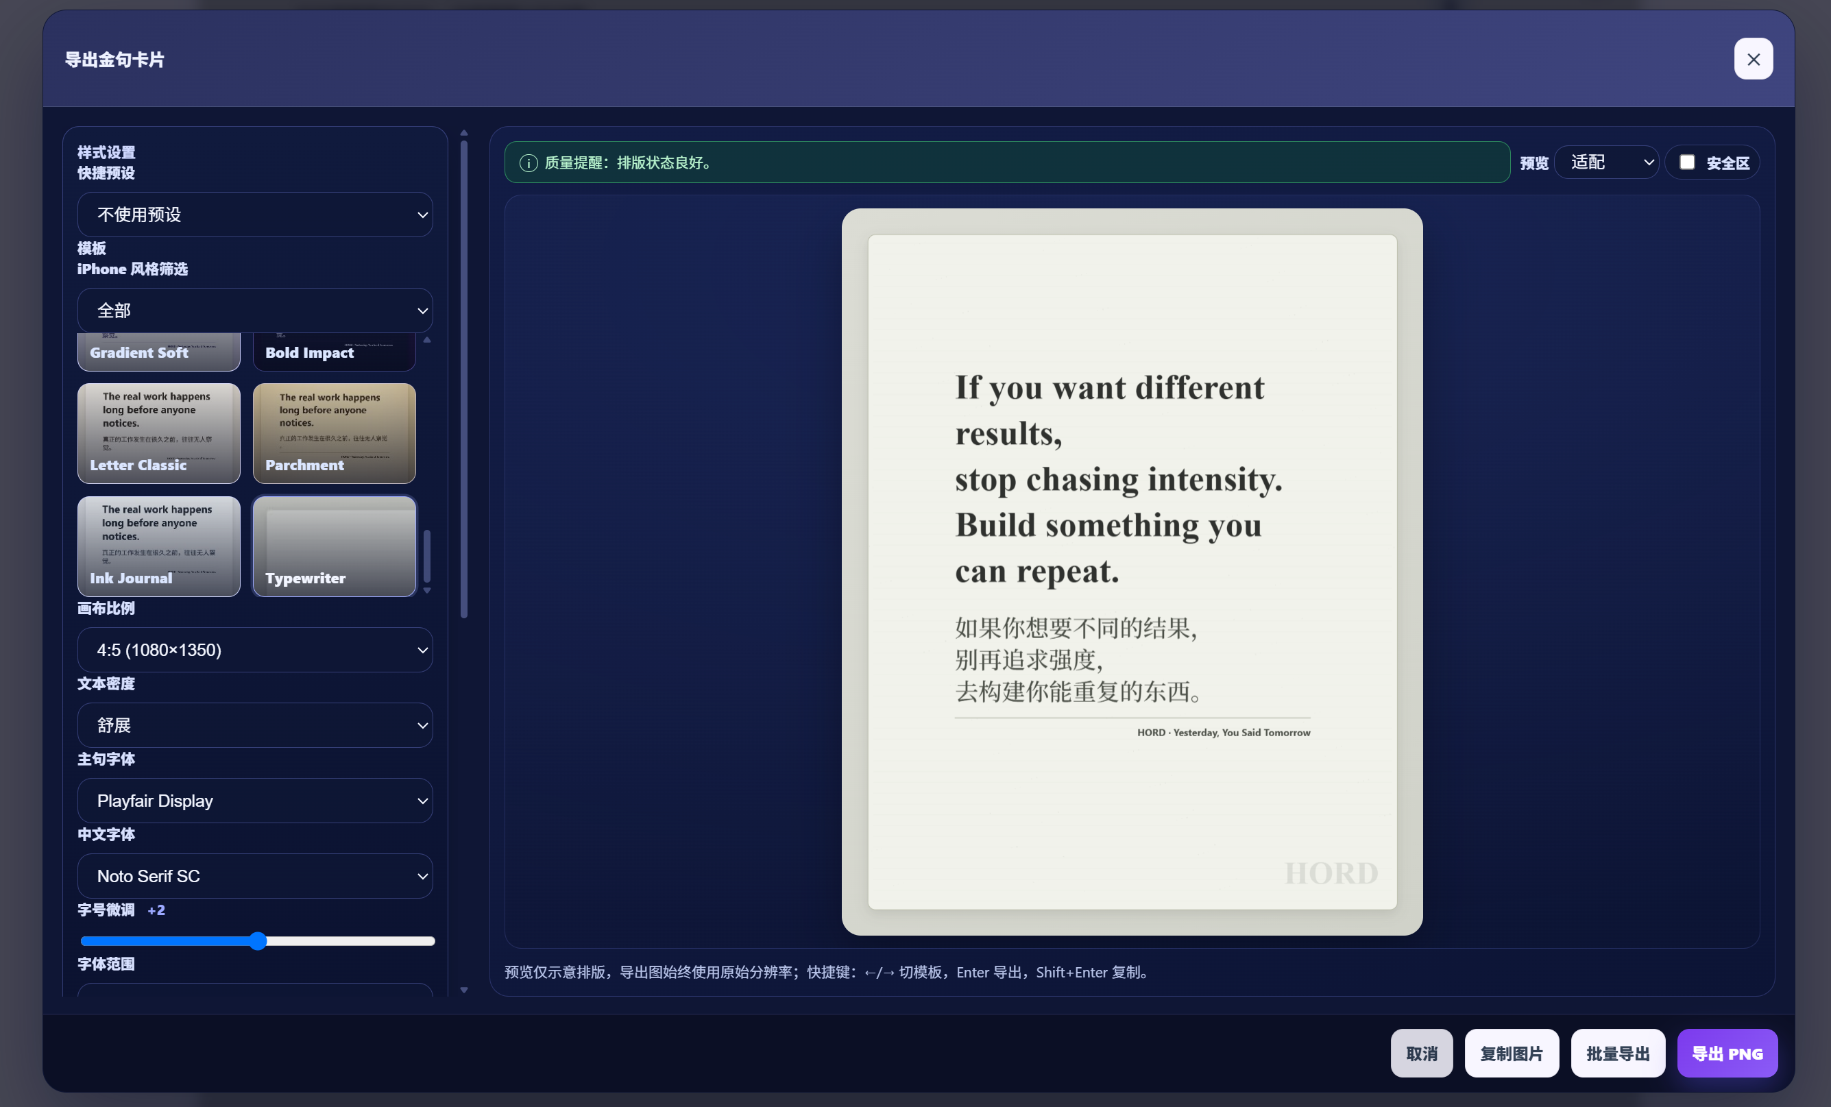Screen dimensions: 1831x1107
Task: Click the 批量导出 button
Action: click(x=1618, y=1053)
